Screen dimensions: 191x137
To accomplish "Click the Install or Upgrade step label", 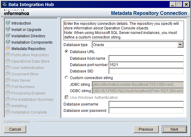I will [26, 30].
